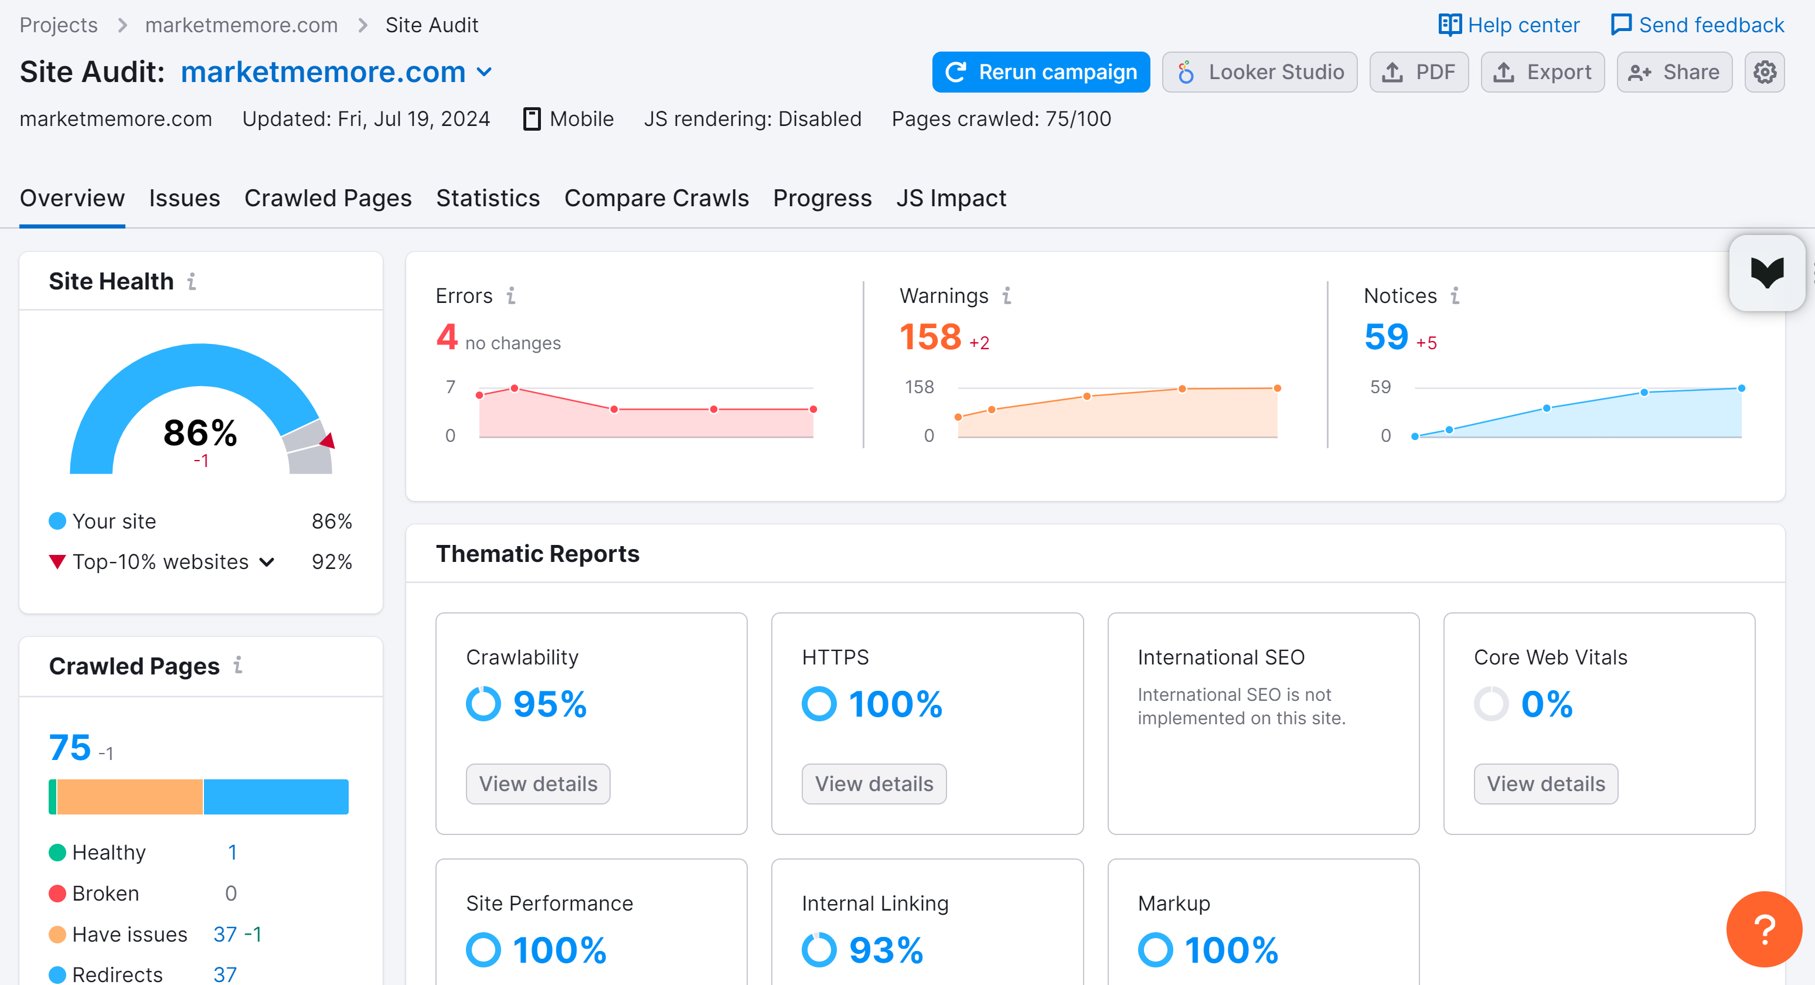Screen dimensions: 1815x985
Task: Click the Redirects legend entry
Action: pos(105,974)
